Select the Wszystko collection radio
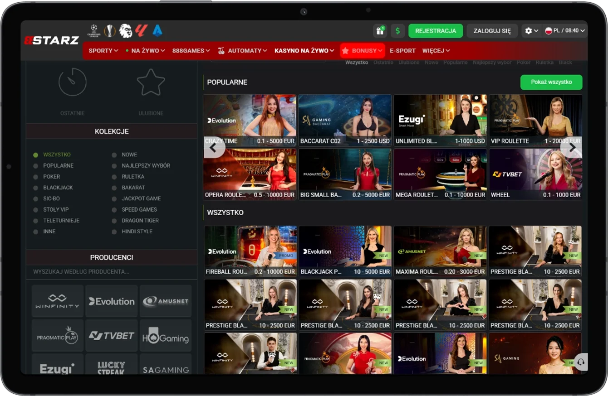The height and width of the screenshot is (396, 608). 35,155
